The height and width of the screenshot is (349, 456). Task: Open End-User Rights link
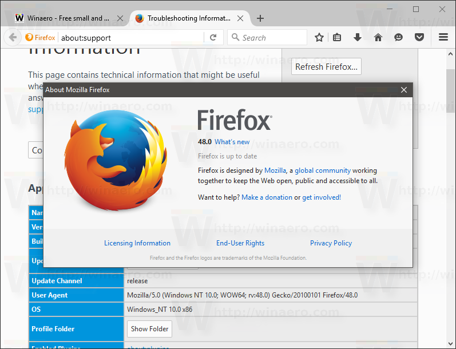coord(240,243)
